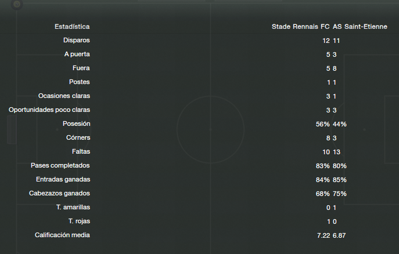
Task: Select the T. rojas row label
Action: pos(79,221)
